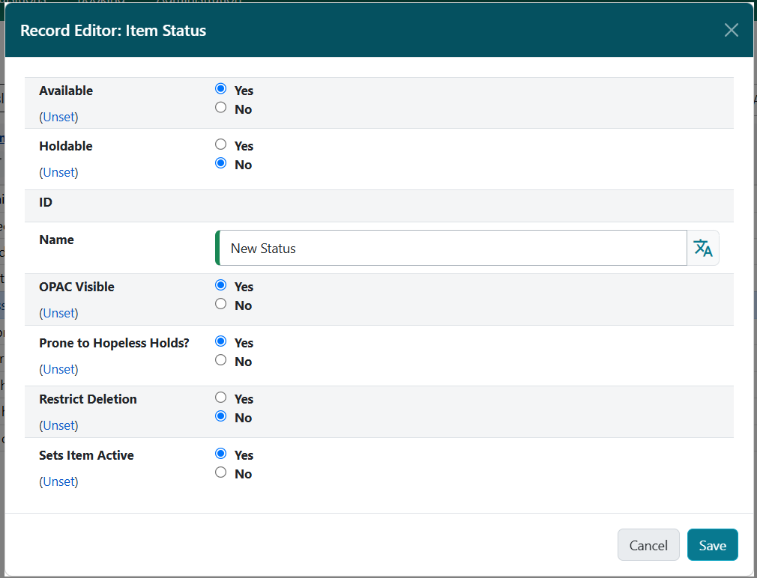Click the New Status name input field
757x578 pixels.
(450, 247)
